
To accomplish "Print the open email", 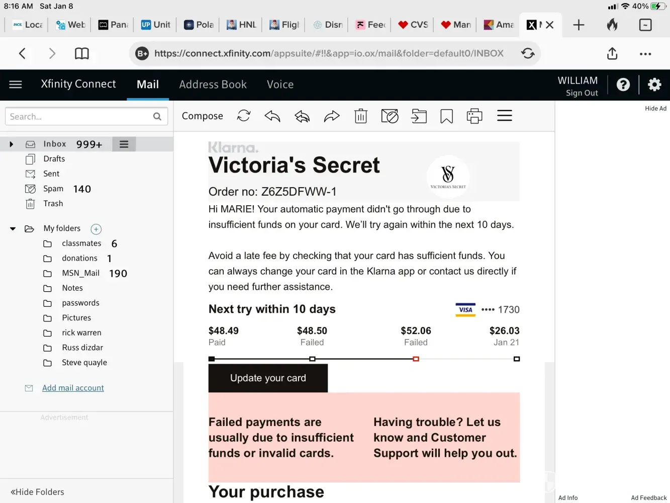I will (x=474, y=116).
